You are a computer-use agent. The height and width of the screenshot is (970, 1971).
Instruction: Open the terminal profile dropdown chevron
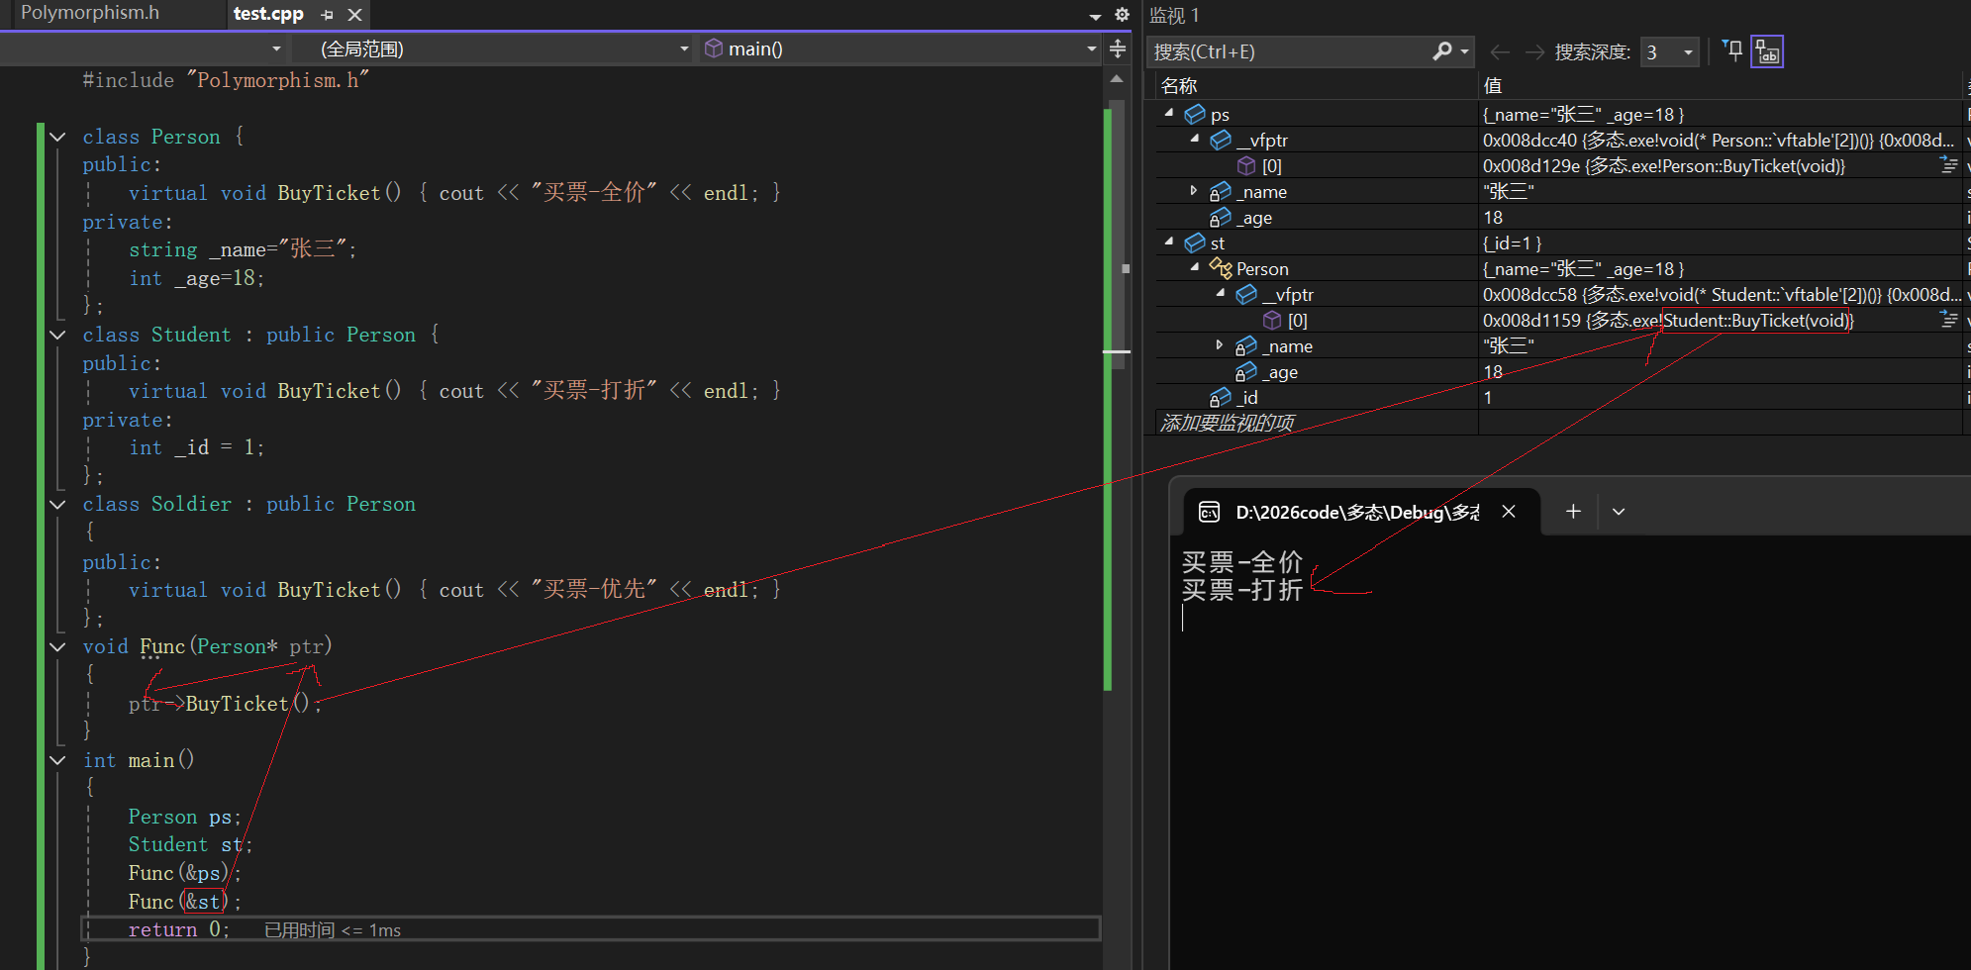[1619, 512]
